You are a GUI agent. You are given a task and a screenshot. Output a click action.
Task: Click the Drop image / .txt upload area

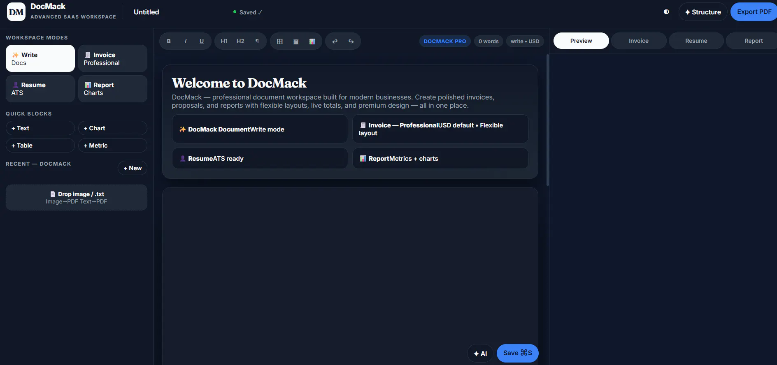pos(77,198)
